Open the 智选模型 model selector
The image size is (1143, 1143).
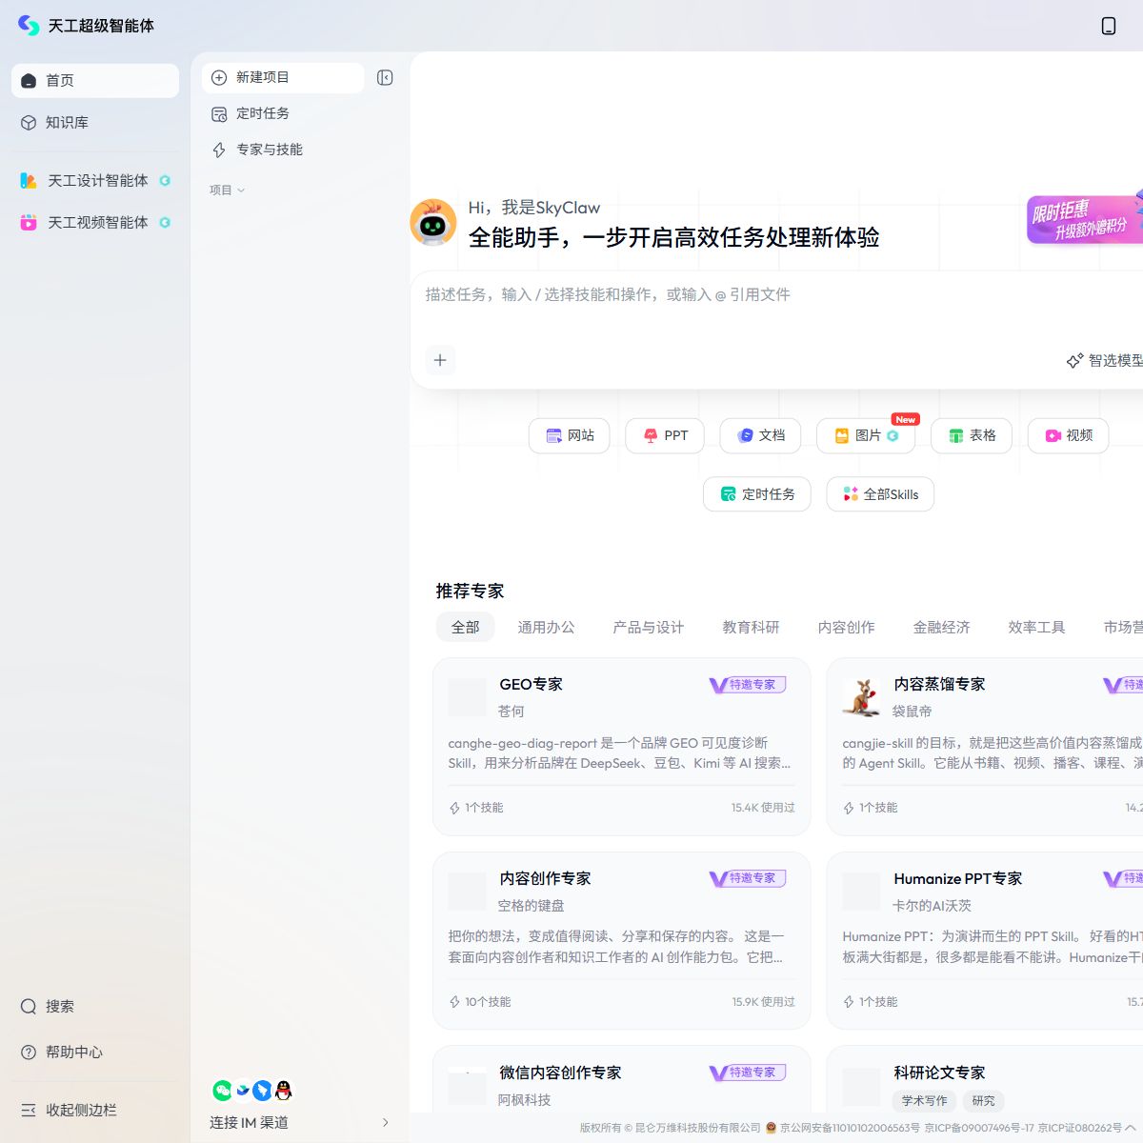[x=1105, y=361]
